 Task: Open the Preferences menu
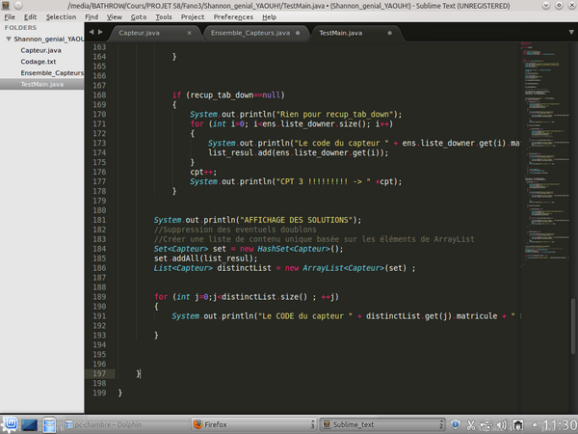point(233,16)
